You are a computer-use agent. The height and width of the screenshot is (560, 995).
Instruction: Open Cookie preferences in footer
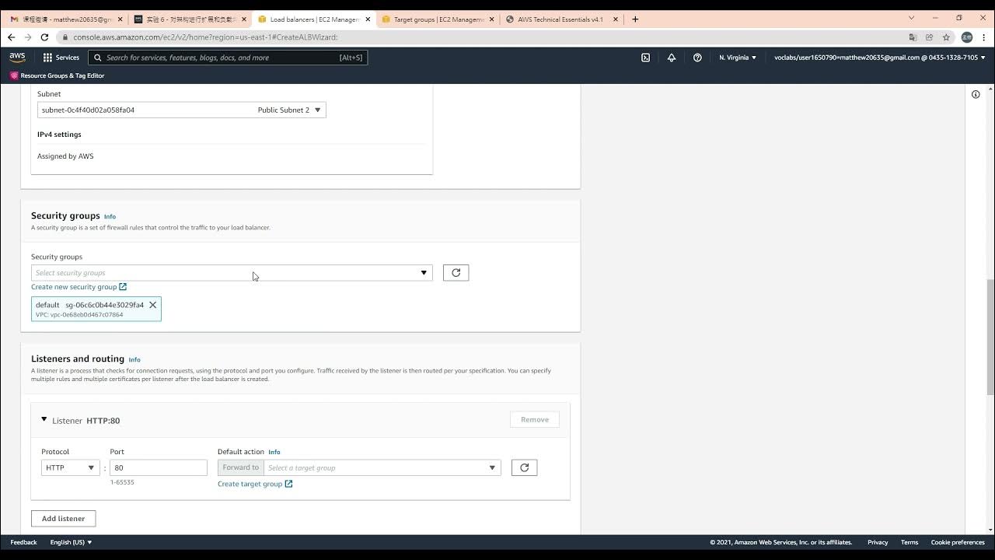click(958, 542)
